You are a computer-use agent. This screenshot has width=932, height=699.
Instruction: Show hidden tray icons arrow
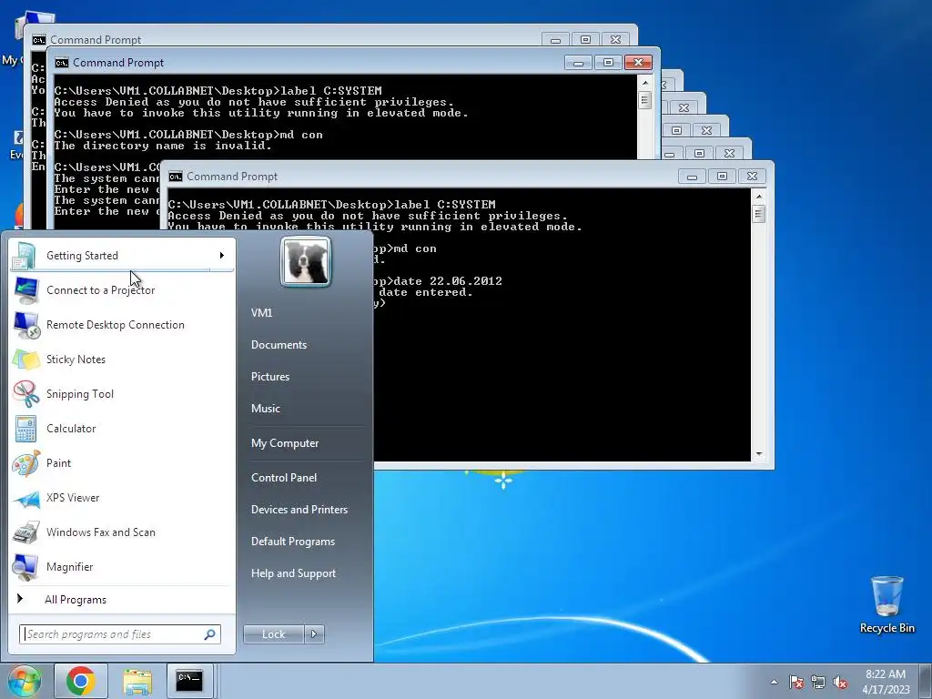tap(774, 682)
